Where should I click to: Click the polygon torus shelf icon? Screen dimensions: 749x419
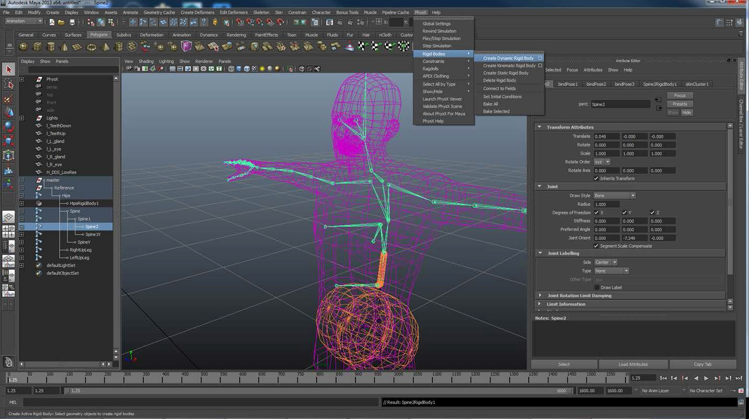pyautogui.click(x=92, y=46)
